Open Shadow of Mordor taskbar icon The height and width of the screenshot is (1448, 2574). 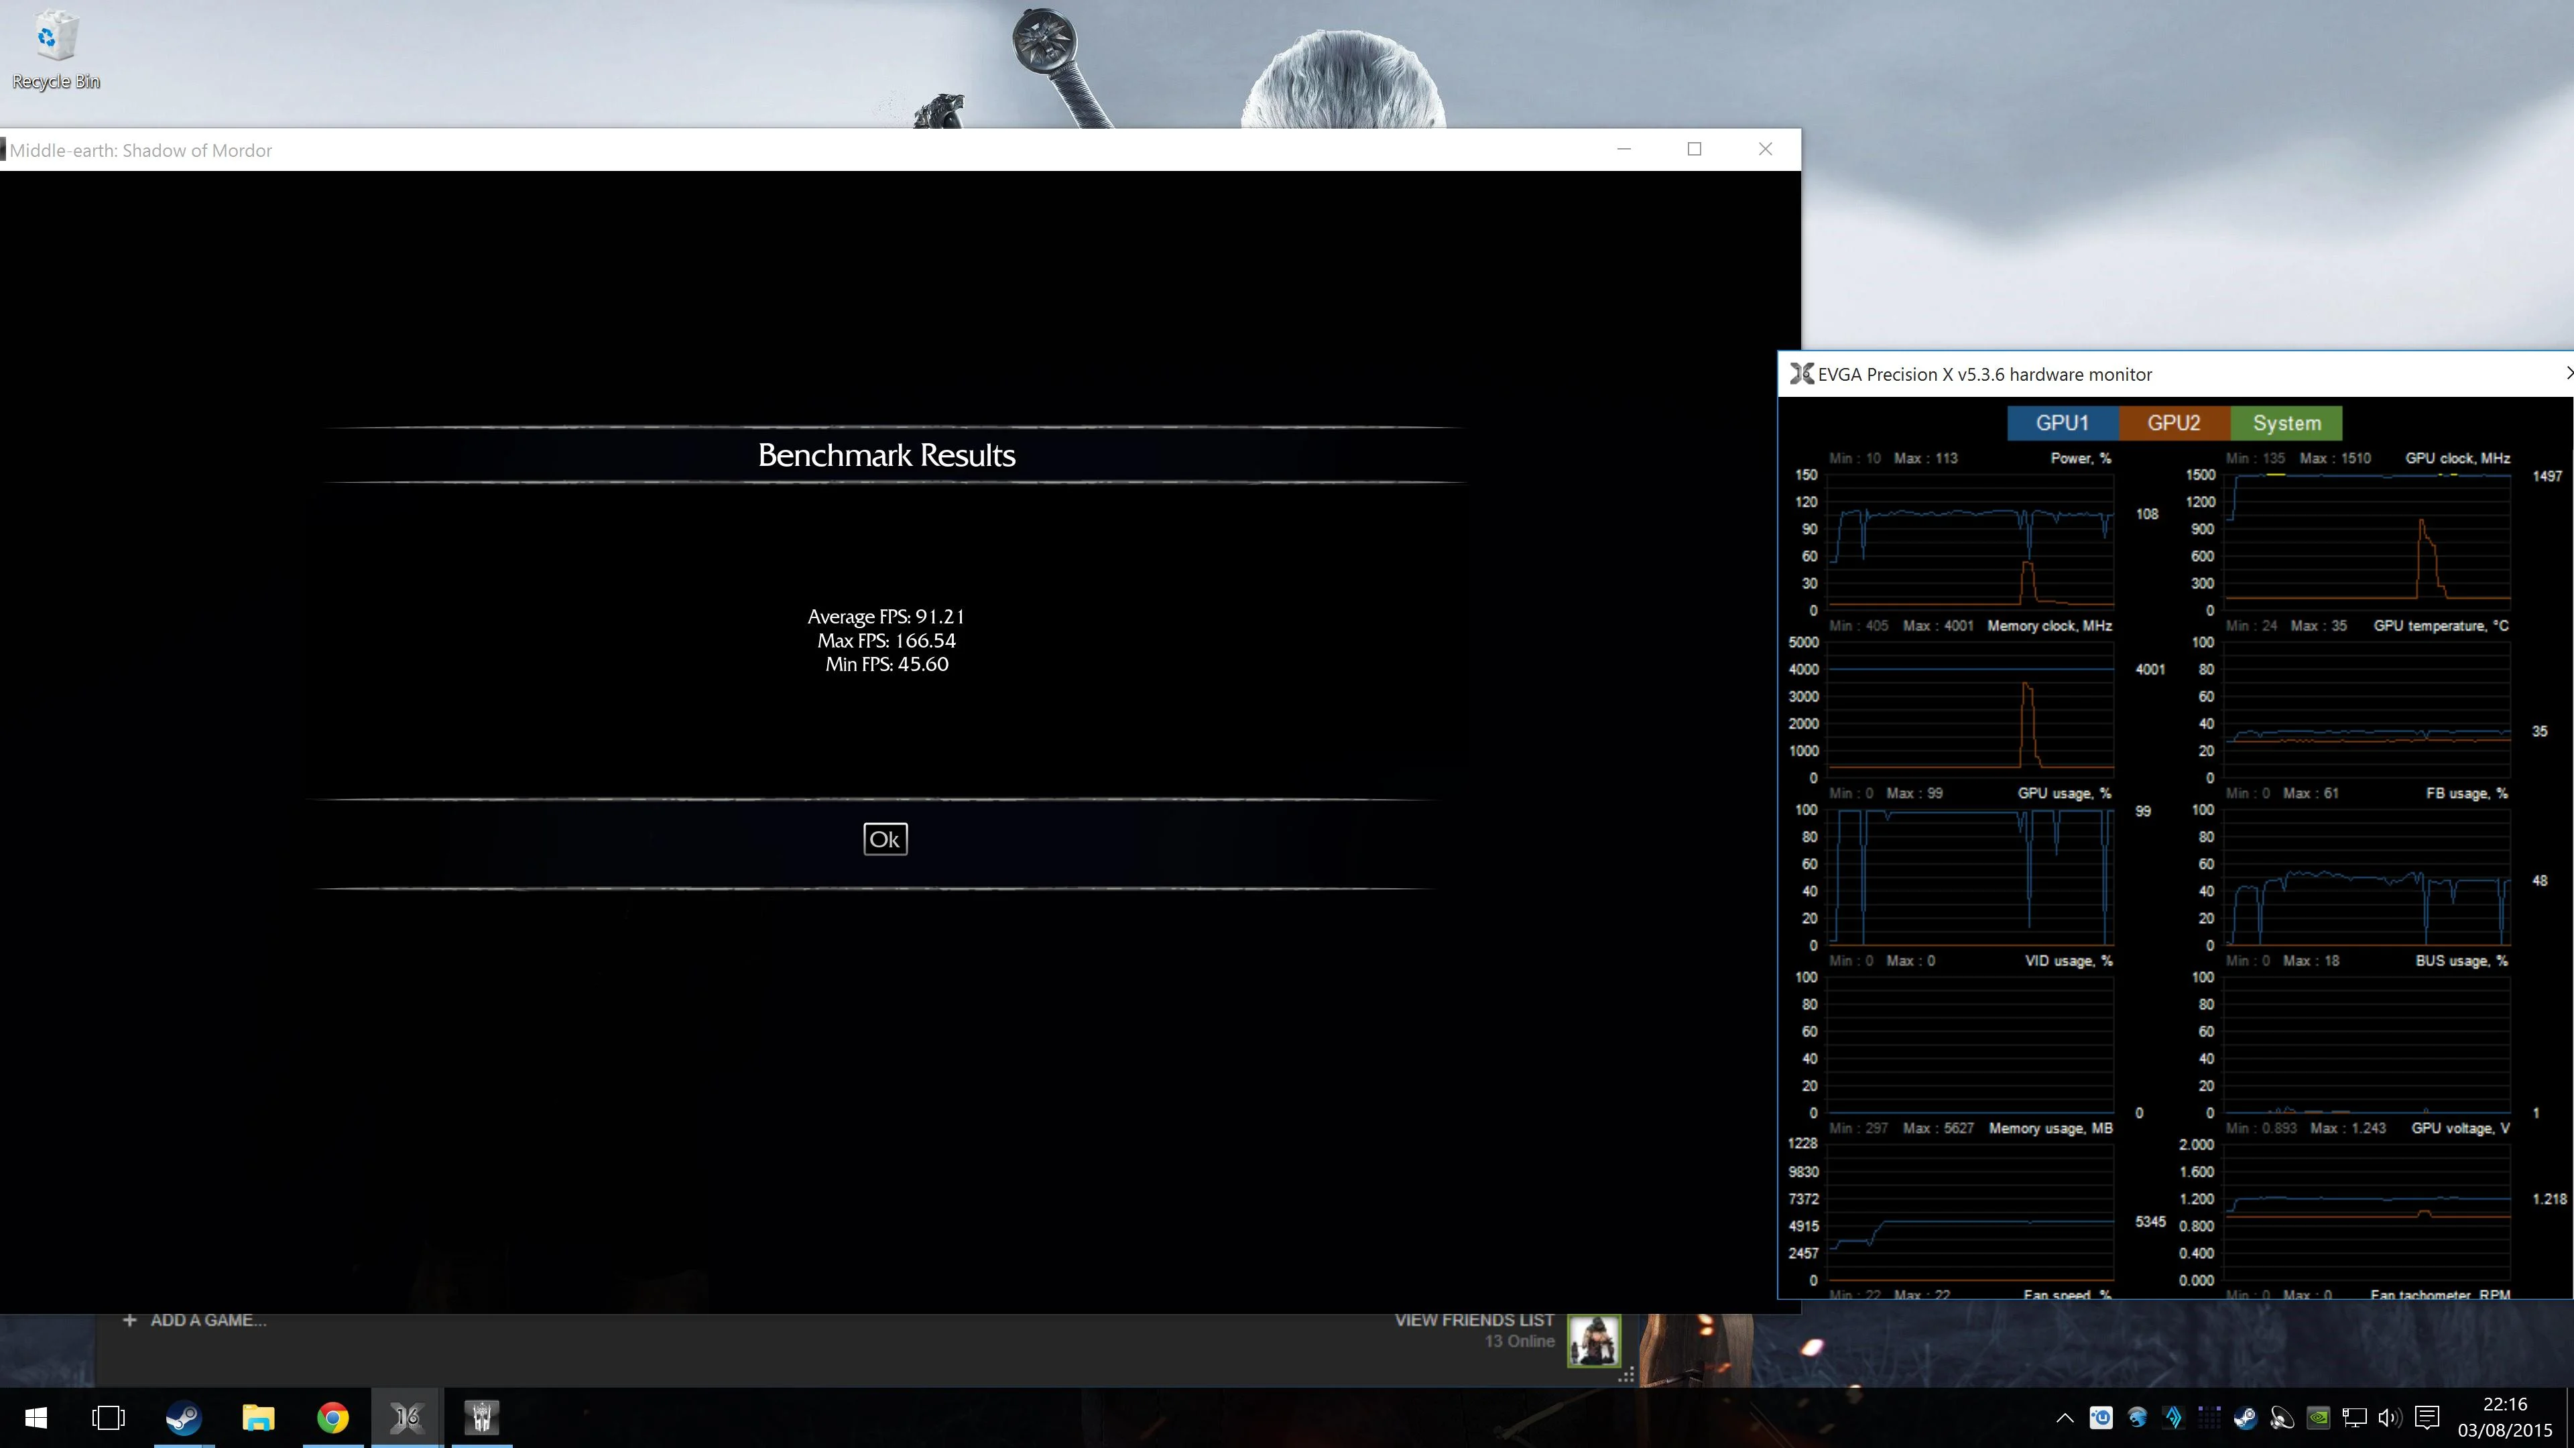(x=482, y=1417)
